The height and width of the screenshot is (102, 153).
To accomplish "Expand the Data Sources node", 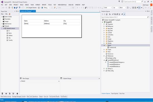I will click(x=2, y=24).
